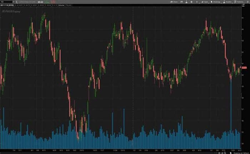
Task: Click the Share button in chart toolbar
Action: (174, 2)
